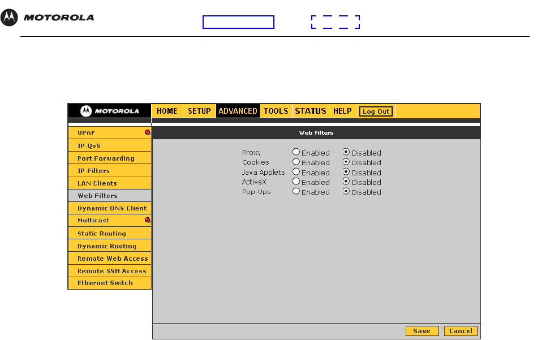Enable the Java Applets filter
Viewport: 546px width, 340px height.
pos(296,171)
